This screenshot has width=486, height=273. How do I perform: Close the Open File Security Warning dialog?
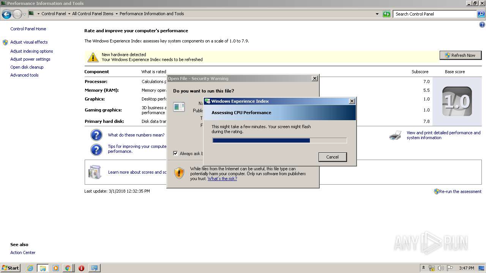point(314,78)
